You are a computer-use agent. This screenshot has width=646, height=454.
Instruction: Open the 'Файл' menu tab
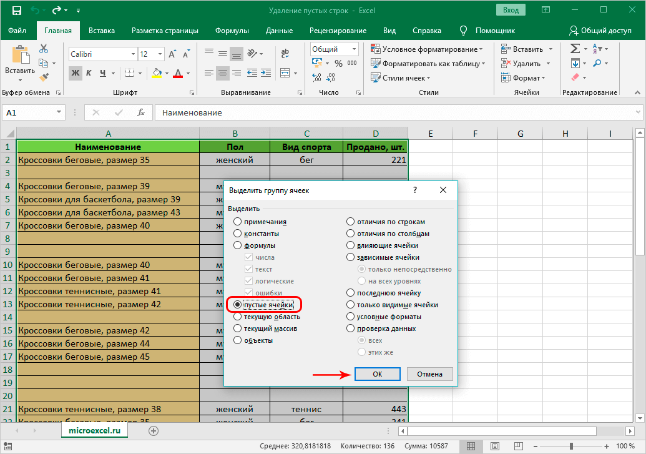coord(17,31)
